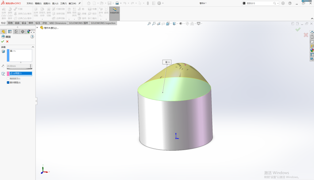Click the Previous View icon
Screen dimensions: 314x180
pyautogui.click(x=159, y=24)
